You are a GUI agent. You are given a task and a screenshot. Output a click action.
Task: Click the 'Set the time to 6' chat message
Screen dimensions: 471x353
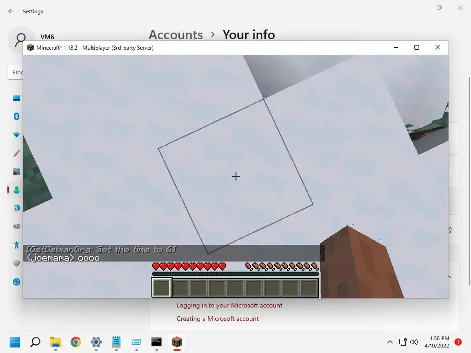101,250
